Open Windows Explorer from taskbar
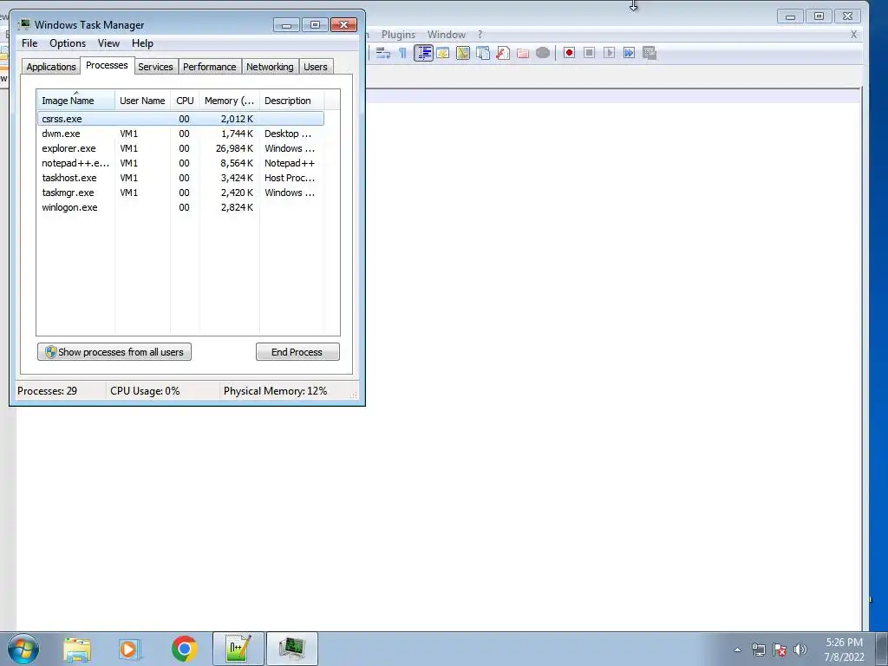 76,649
